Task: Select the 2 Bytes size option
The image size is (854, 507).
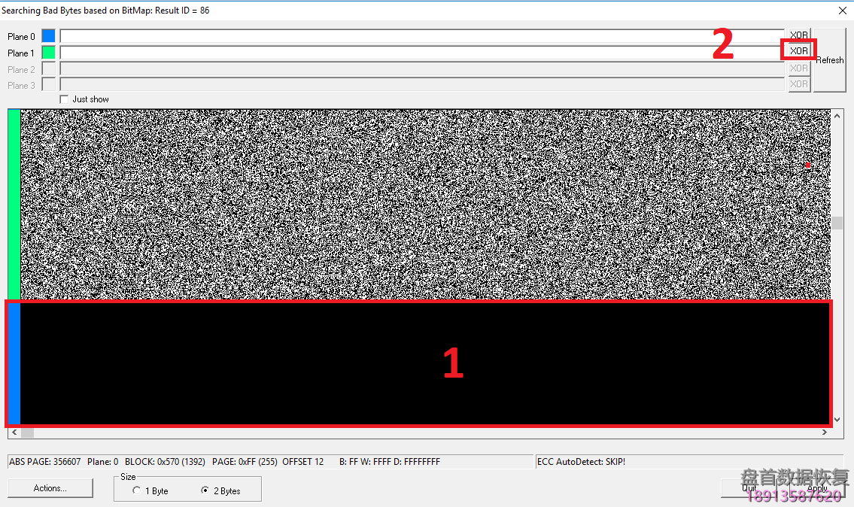Action: [x=205, y=491]
